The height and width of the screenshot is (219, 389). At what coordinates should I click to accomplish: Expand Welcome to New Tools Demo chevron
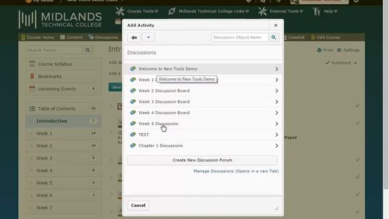(x=277, y=69)
